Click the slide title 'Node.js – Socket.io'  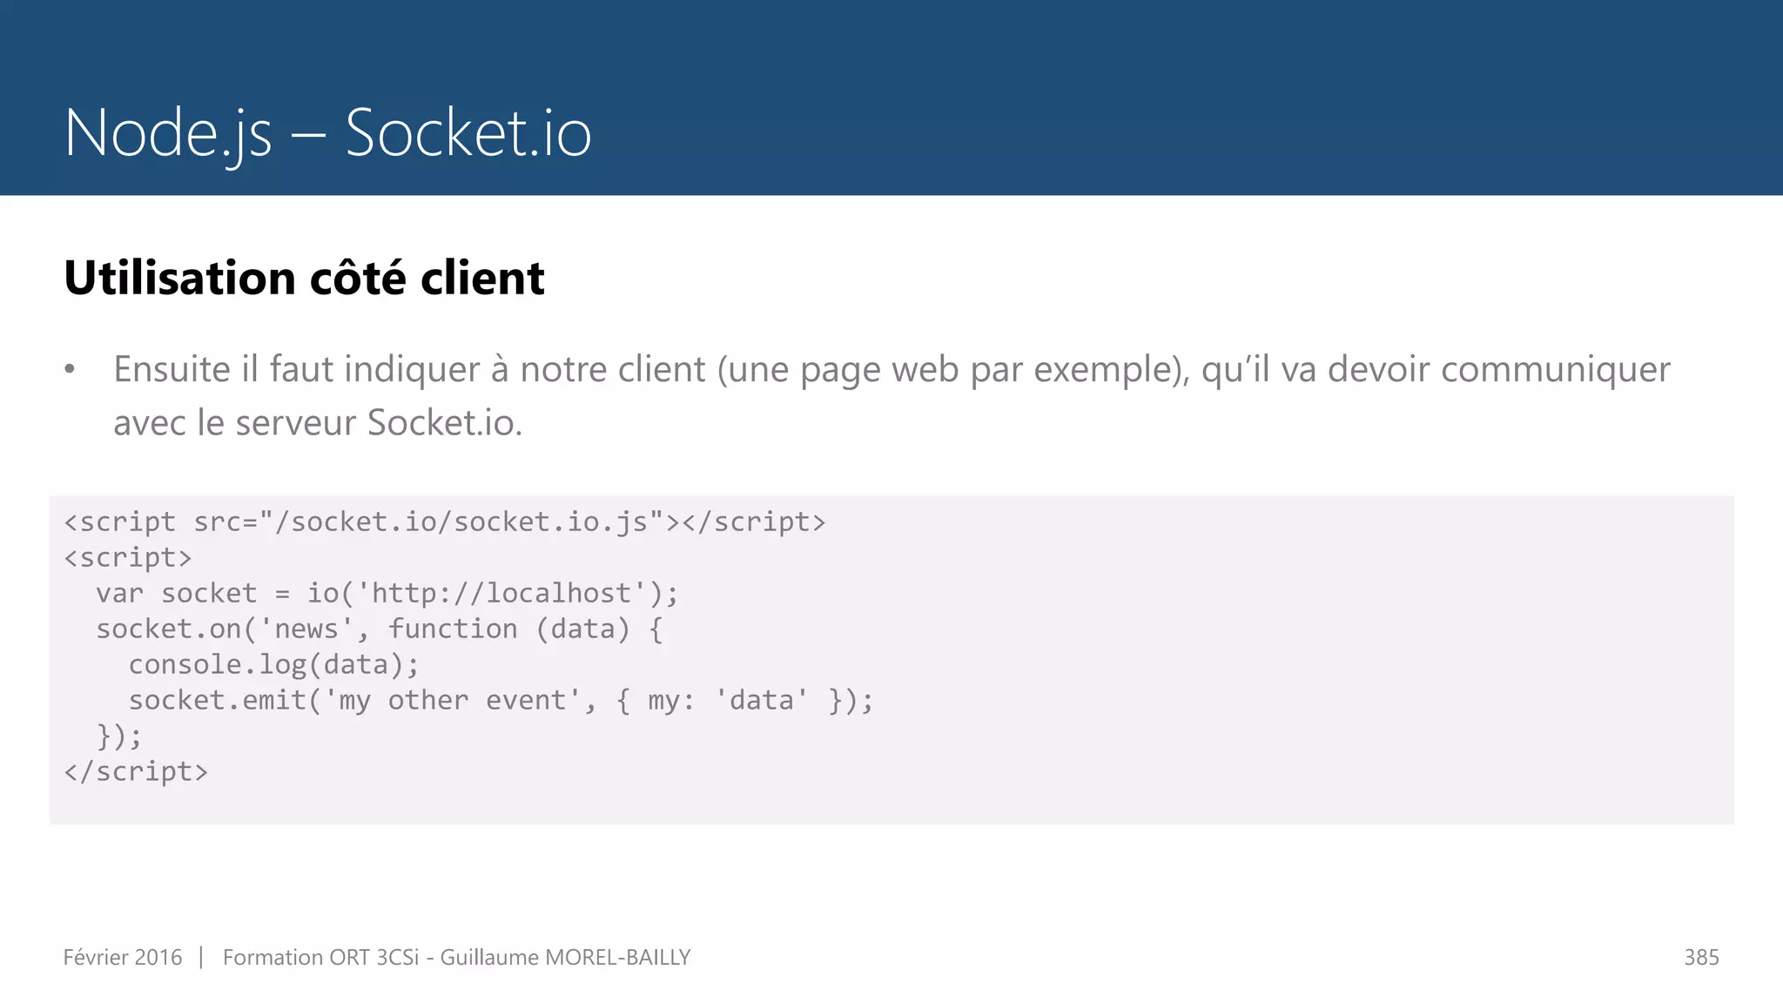click(x=327, y=133)
